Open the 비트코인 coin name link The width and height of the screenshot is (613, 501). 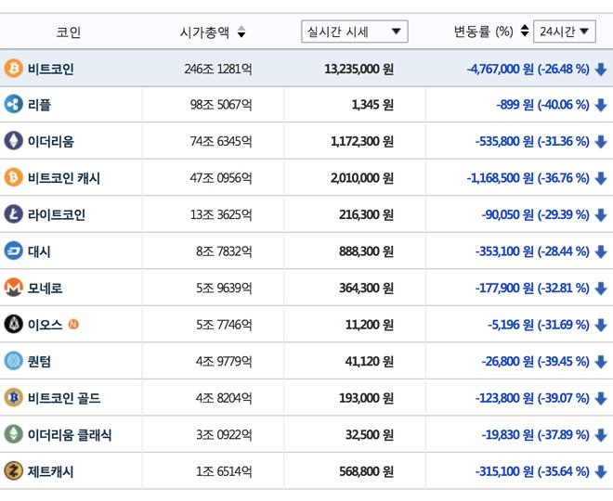pyautogui.click(x=51, y=69)
